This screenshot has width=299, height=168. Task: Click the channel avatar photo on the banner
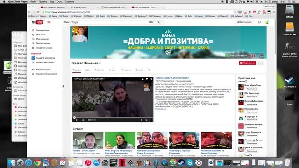tap(80, 34)
